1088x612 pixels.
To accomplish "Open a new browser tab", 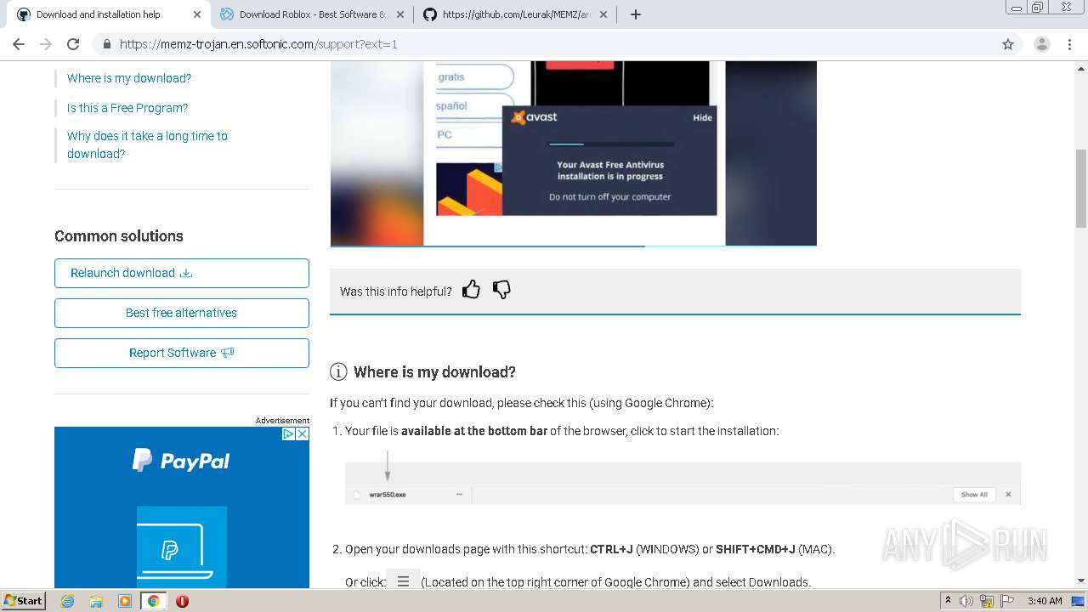I will (x=635, y=14).
